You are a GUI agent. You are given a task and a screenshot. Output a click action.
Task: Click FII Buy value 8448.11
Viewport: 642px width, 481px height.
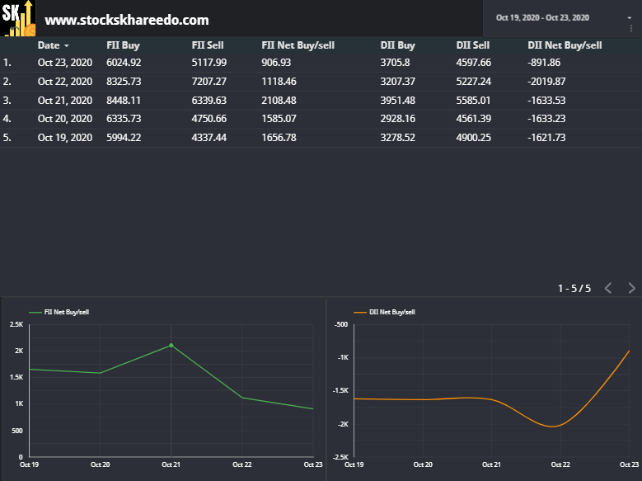124,100
